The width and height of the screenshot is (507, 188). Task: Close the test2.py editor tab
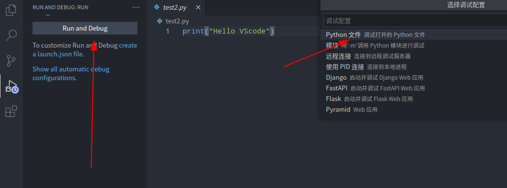click(x=198, y=7)
